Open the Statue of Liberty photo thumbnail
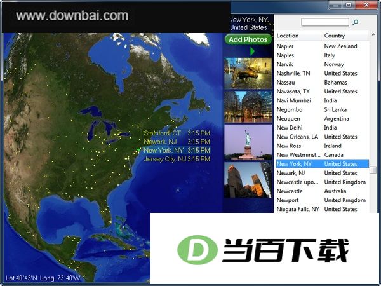Image resolution: width=381 pixels, height=286 pixels. (x=248, y=142)
